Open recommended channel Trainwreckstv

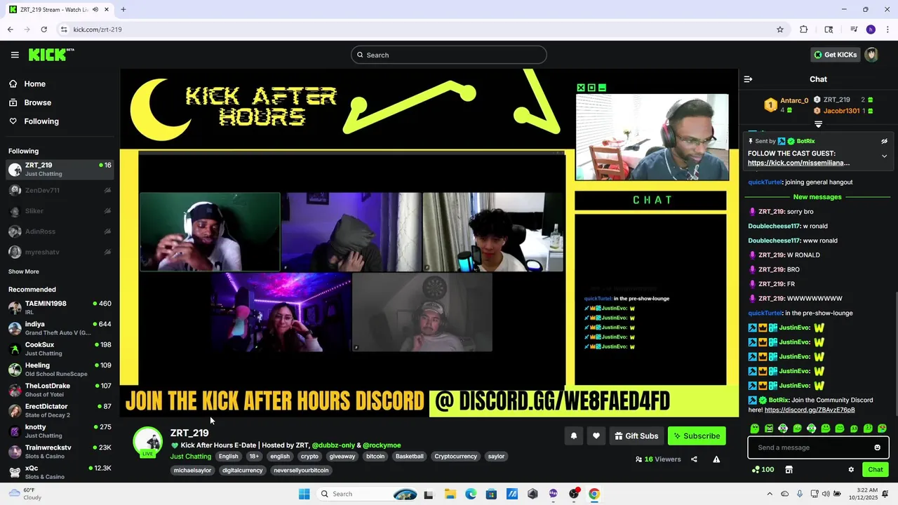click(x=60, y=452)
